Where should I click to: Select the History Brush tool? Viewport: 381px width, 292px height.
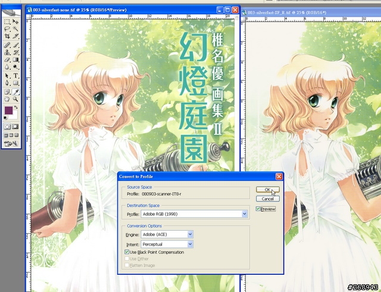pyautogui.click(x=15, y=52)
